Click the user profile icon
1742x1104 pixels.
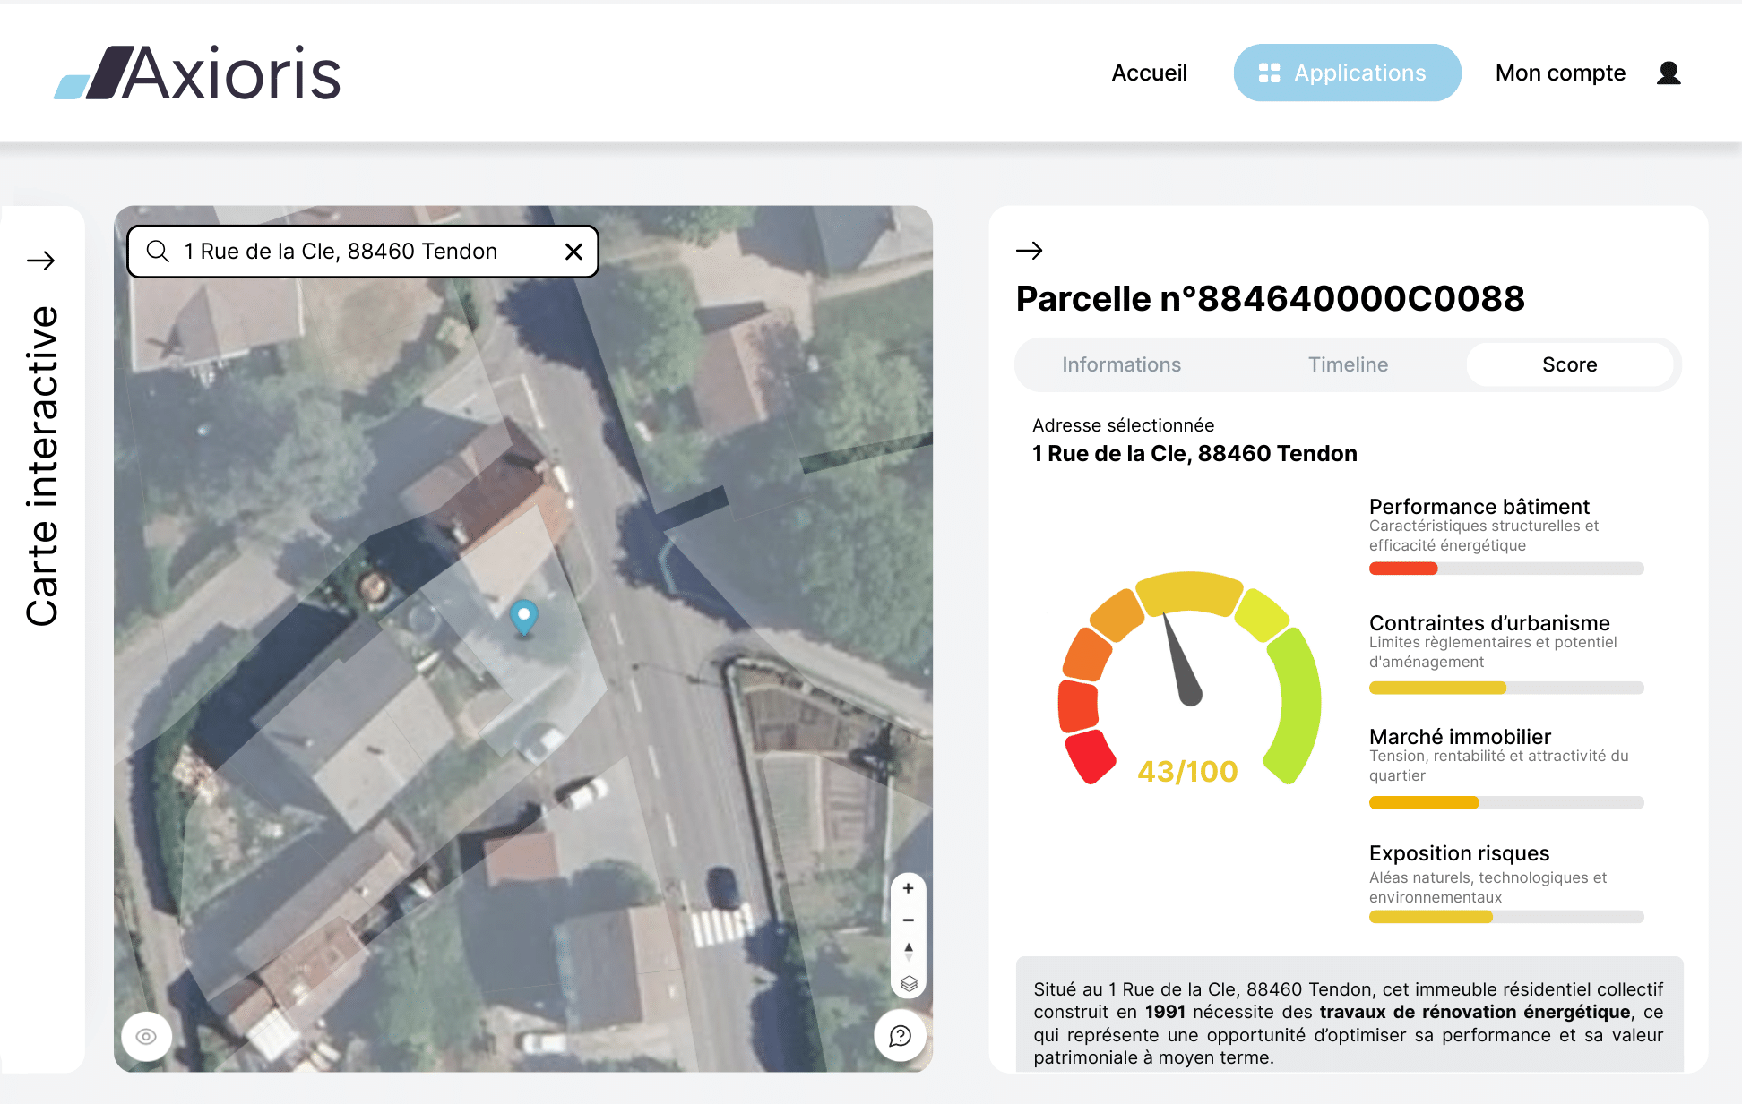click(x=1668, y=73)
